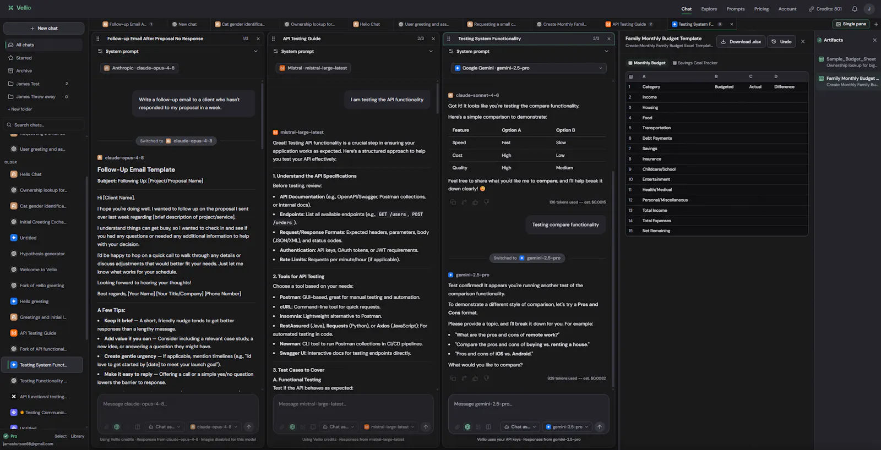Open the Google Gemini gemini-2.5-pro model dropdown
The height and width of the screenshot is (450, 881).
528,68
